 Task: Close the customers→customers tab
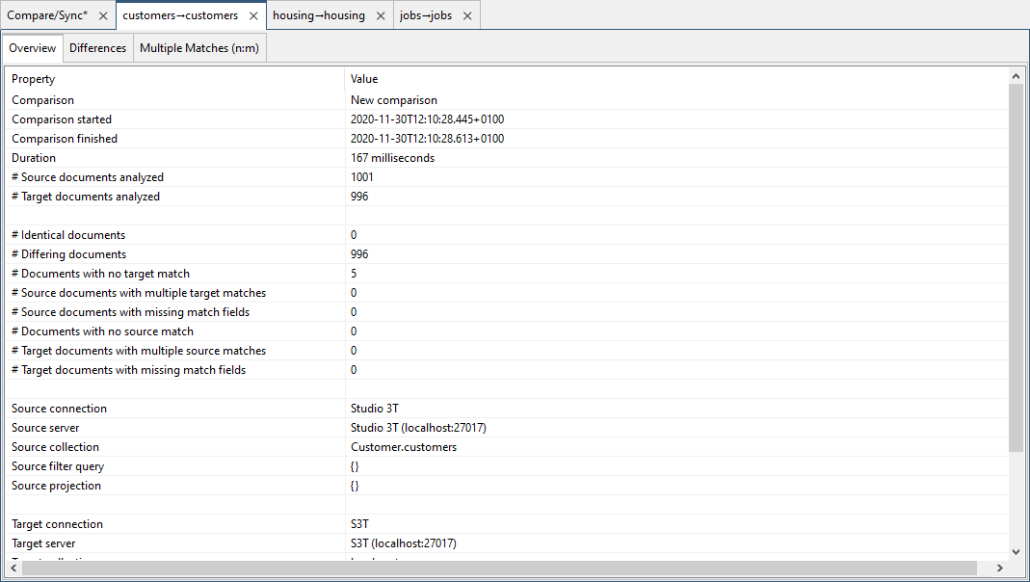253,14
